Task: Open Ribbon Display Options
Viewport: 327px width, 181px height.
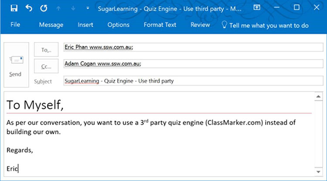Action: point(257,8)
